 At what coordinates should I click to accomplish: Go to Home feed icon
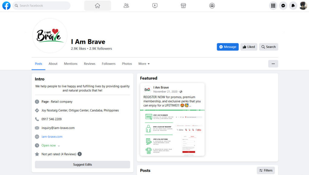(x=97, y=5)
